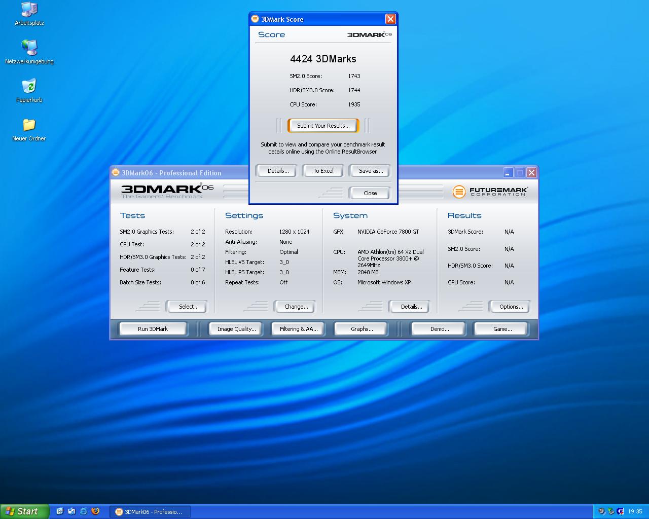Click the Gigabyte tray icon
The width and height of the screenshot is (649, 519).
[x=620, y=511]
